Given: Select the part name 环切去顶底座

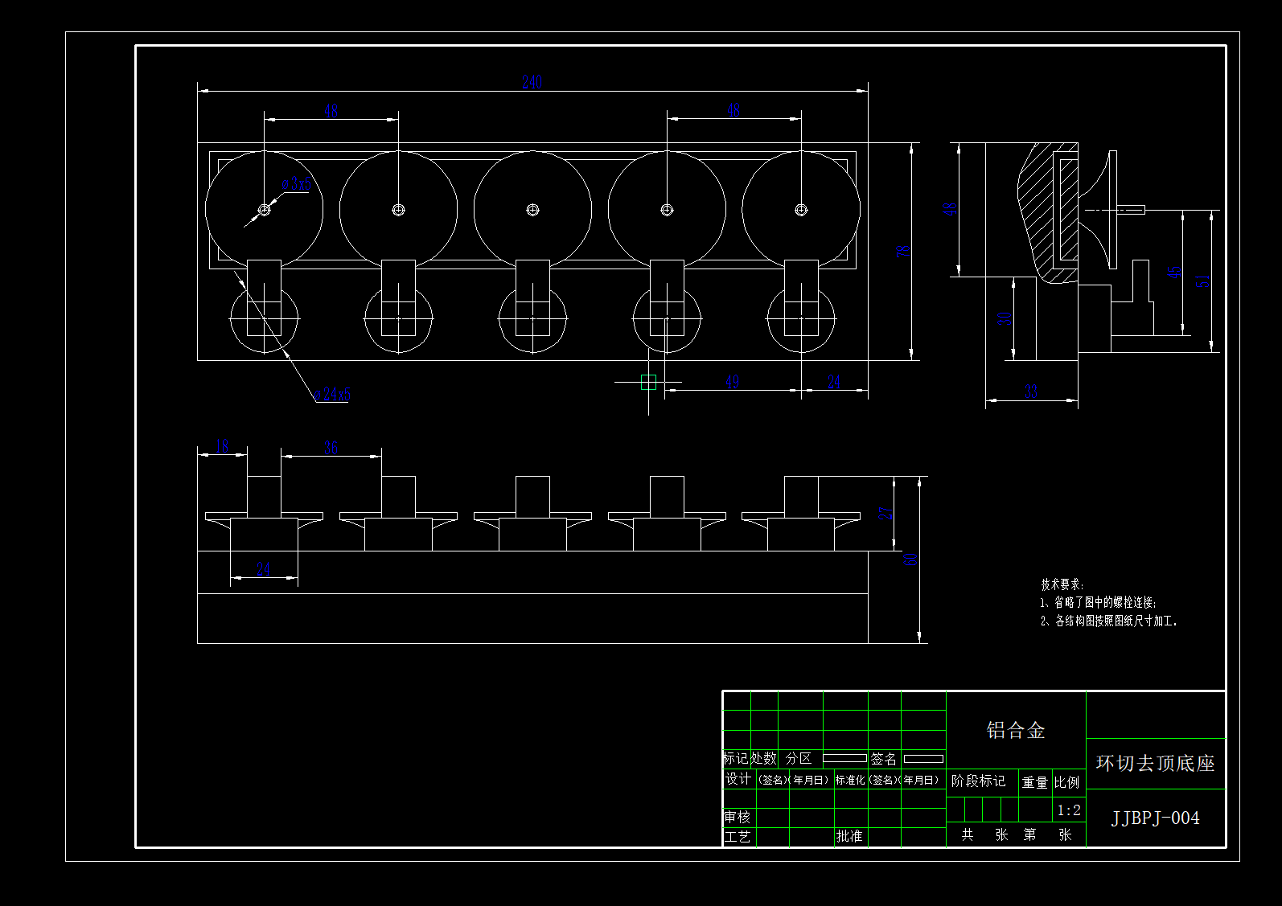Looking at the screenshot, I should [x=1155, y=763].
